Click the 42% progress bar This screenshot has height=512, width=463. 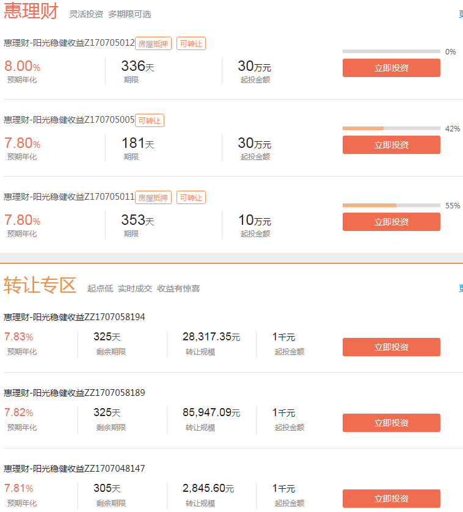(391, 129)
